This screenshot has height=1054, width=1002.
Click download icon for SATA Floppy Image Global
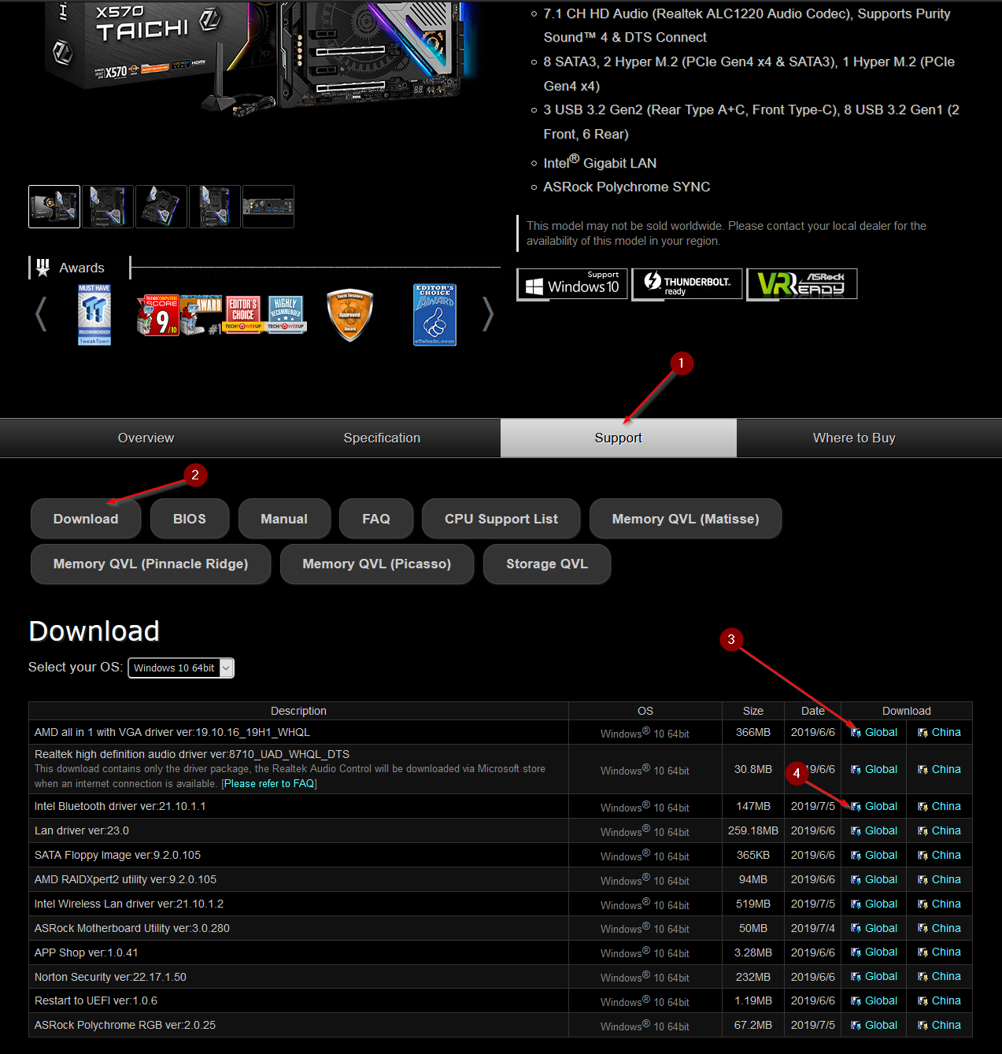click(x=856, y=856)
